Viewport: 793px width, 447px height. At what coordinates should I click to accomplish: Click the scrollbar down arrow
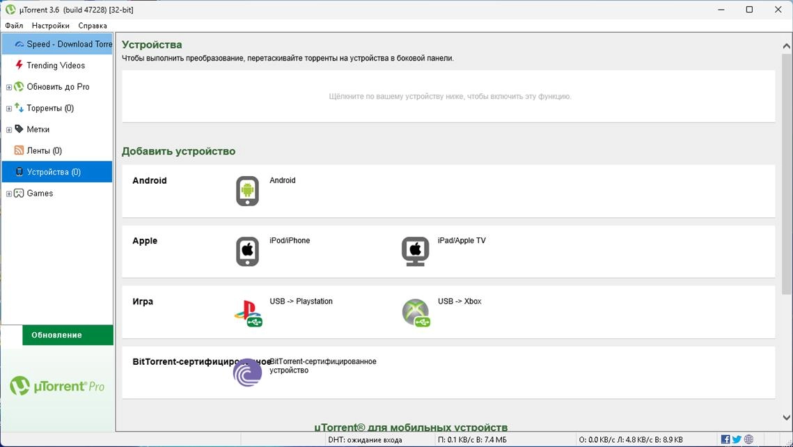787,417
